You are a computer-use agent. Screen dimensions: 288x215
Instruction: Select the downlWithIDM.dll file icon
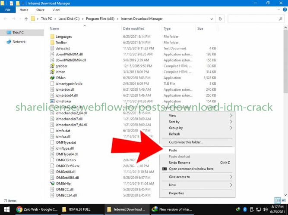pos(52,54)
